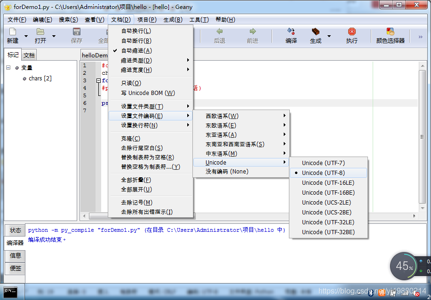Screen dimensions: 431x300
Task: Expand Middle Eastern (中东语系) encodings
Action: click(x=241, y=154)
